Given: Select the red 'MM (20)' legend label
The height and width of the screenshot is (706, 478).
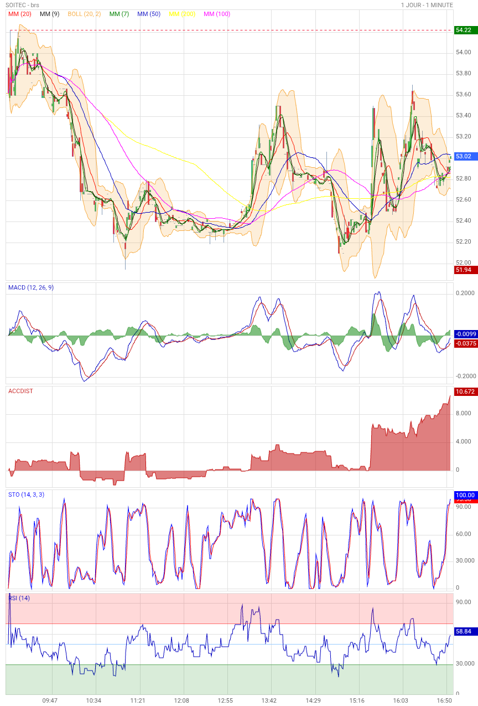Looking at the screenshot, I should [20, 14].
